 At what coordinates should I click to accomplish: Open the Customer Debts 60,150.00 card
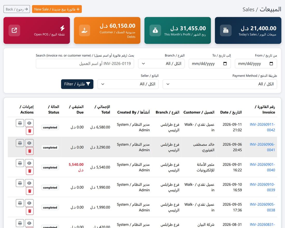point(107,30)
